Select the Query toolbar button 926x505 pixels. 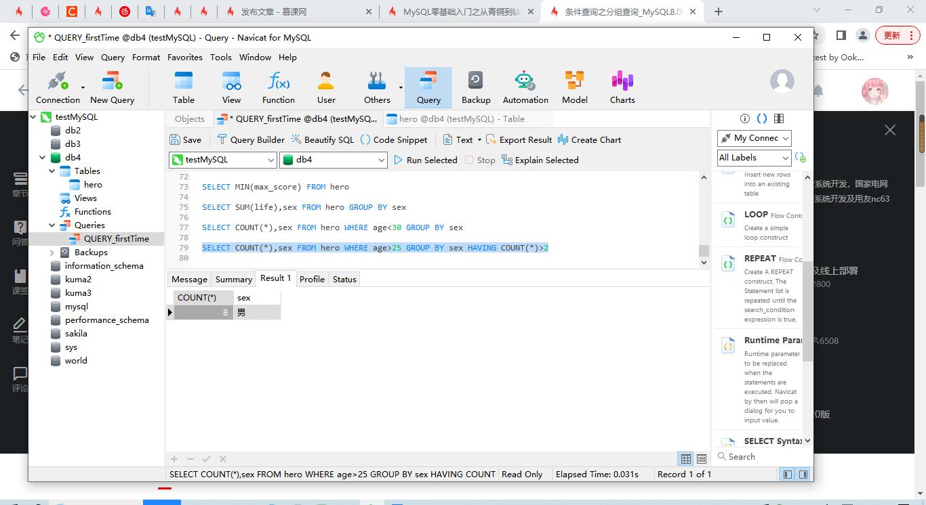pyautogui.click(x=428, y=88)
